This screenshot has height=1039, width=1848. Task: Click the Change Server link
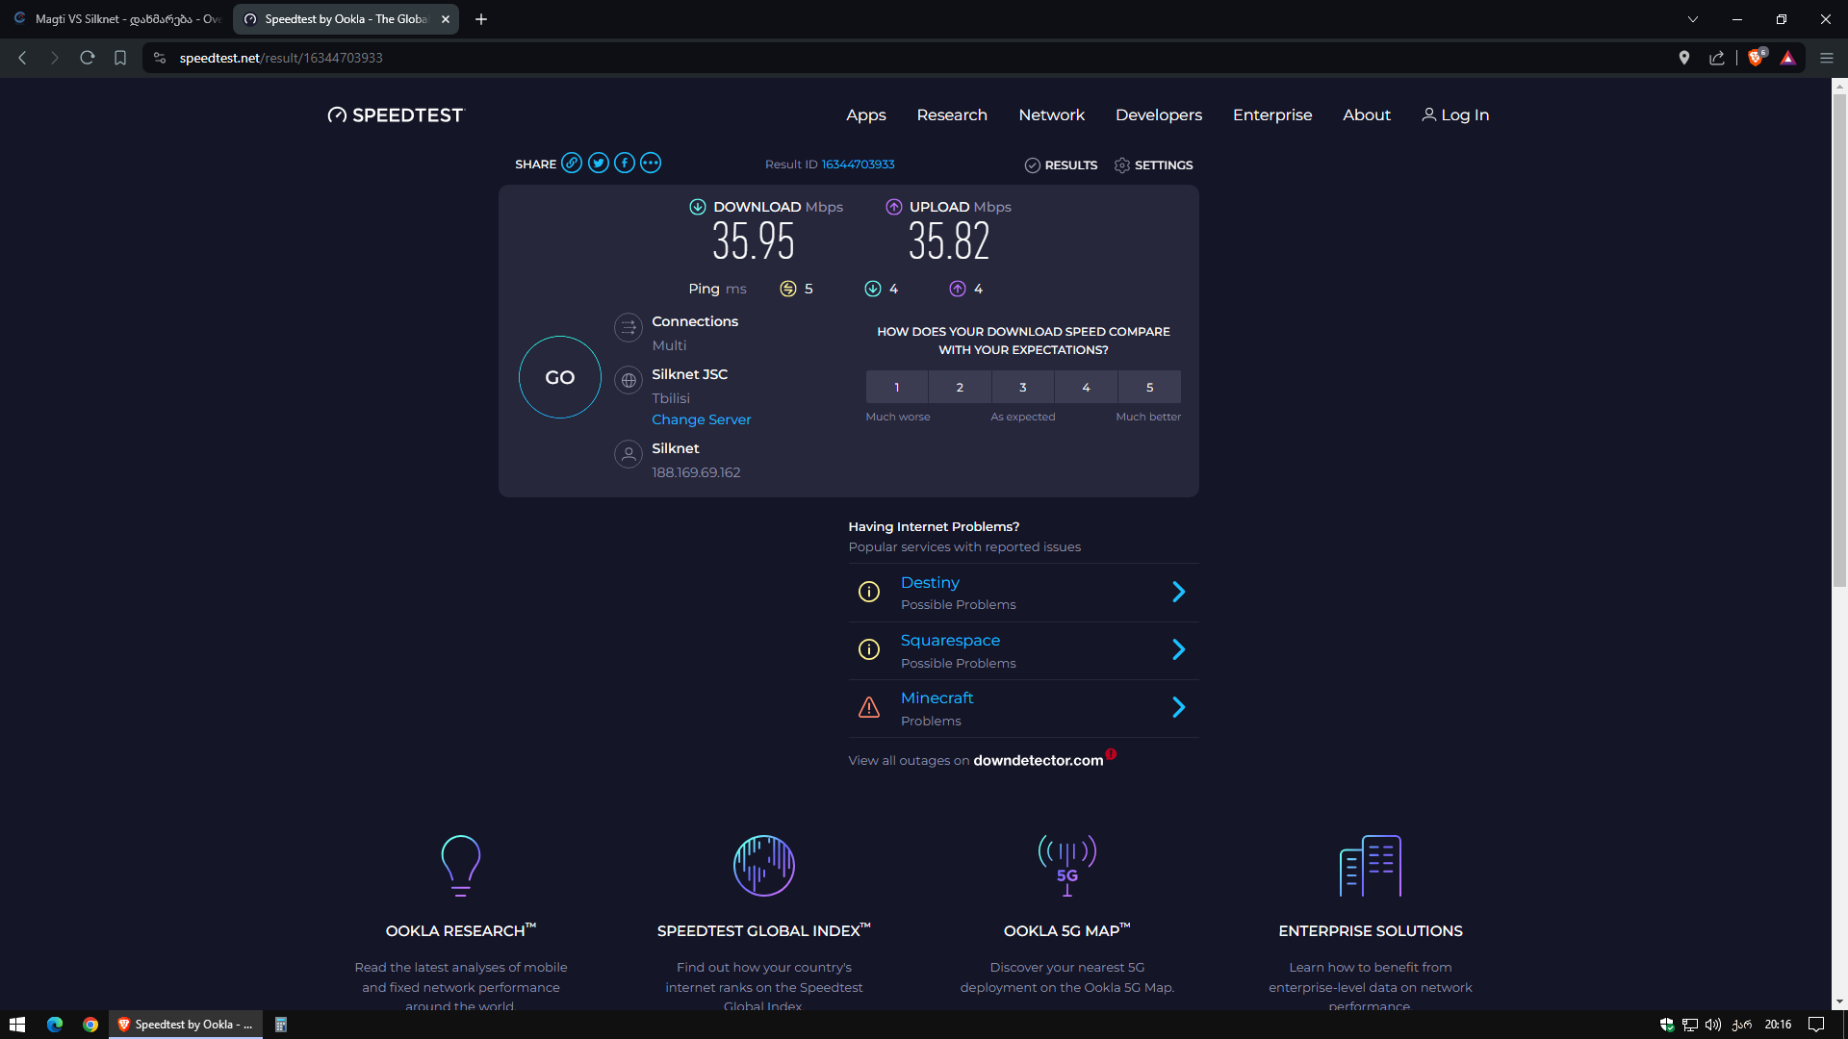701,419
